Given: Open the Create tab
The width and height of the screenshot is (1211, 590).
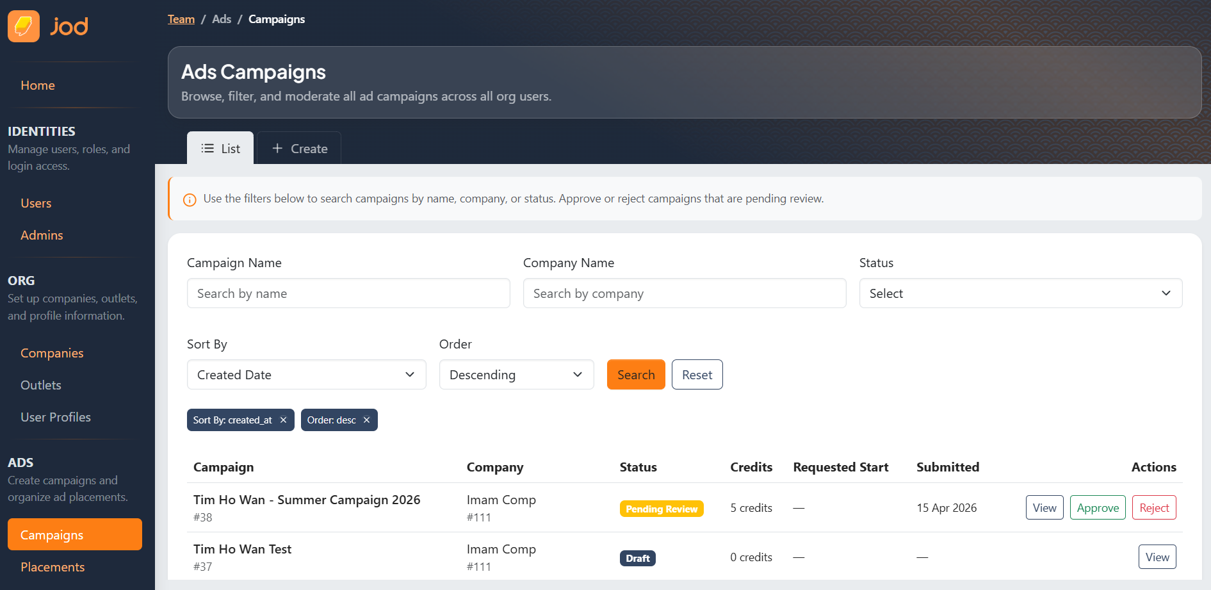Looking at the screenshot, I should tap(299, 148).
